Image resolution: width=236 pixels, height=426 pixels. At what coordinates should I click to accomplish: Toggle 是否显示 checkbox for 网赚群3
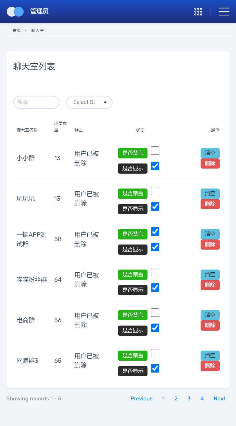(x=155, y=368)
